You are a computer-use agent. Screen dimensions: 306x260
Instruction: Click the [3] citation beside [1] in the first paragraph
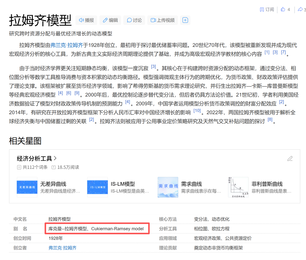point(275,52)
